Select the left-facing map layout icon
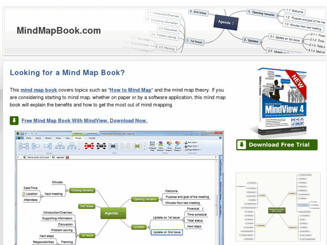 point(48,146)
